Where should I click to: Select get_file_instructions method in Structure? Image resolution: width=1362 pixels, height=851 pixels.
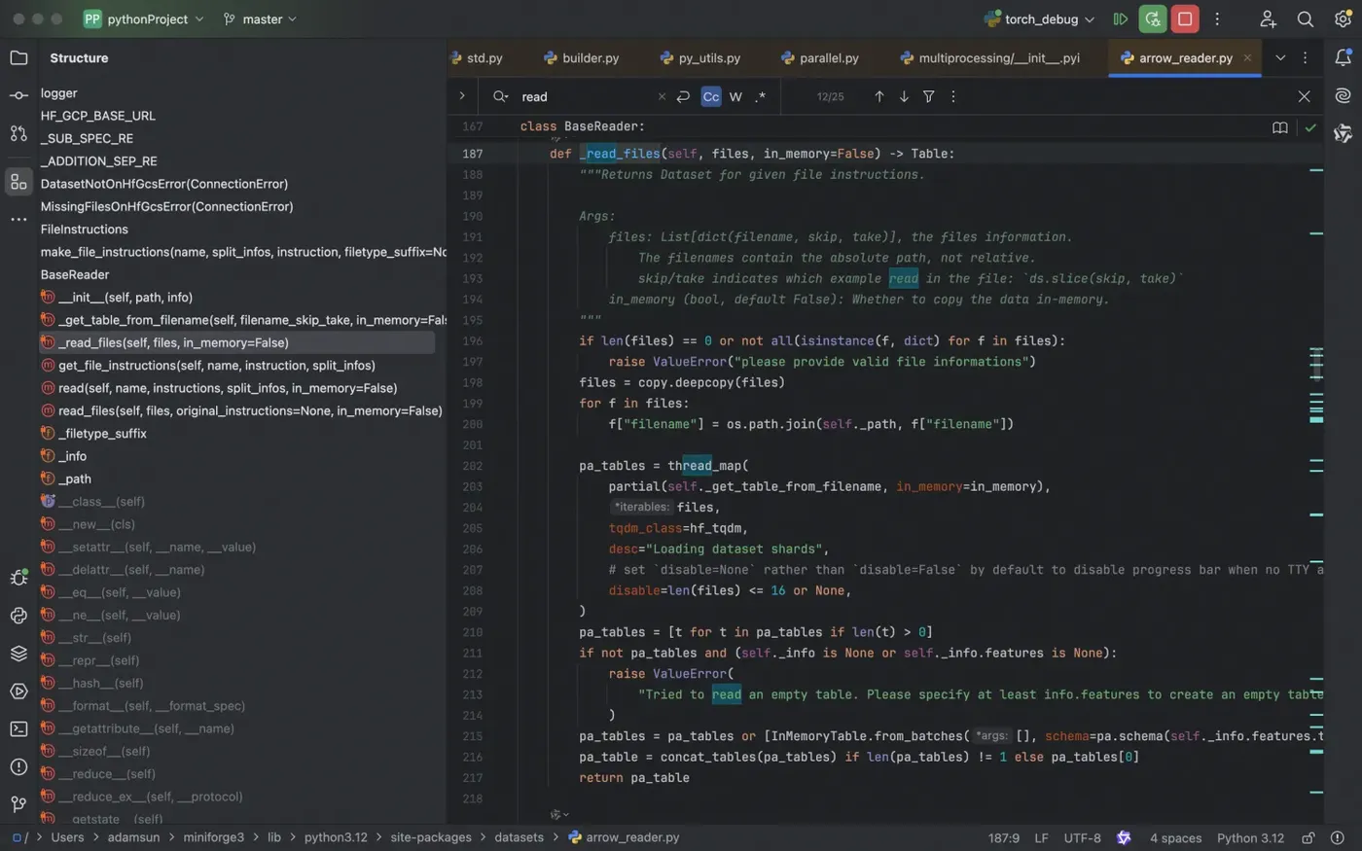point(217,366)
